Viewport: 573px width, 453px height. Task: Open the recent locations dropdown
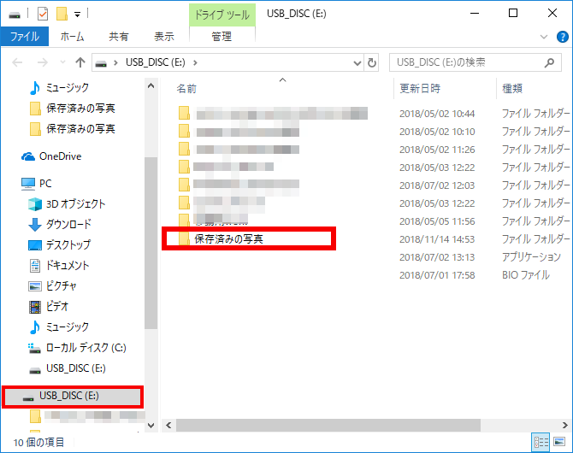coord(62,62)
